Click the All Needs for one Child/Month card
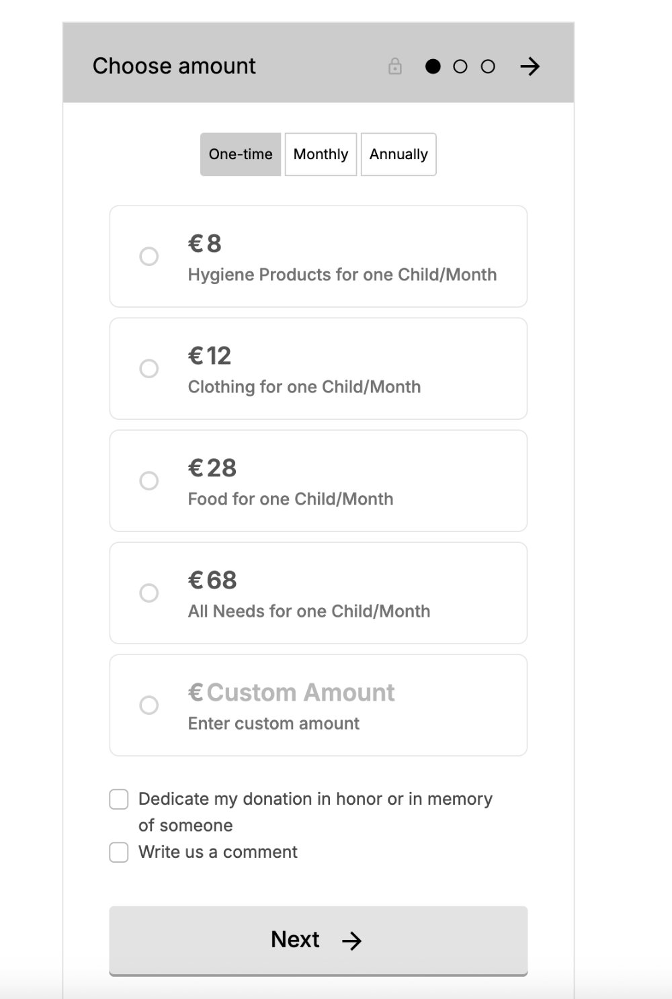The image size is (672, 999). coord(319,593)
